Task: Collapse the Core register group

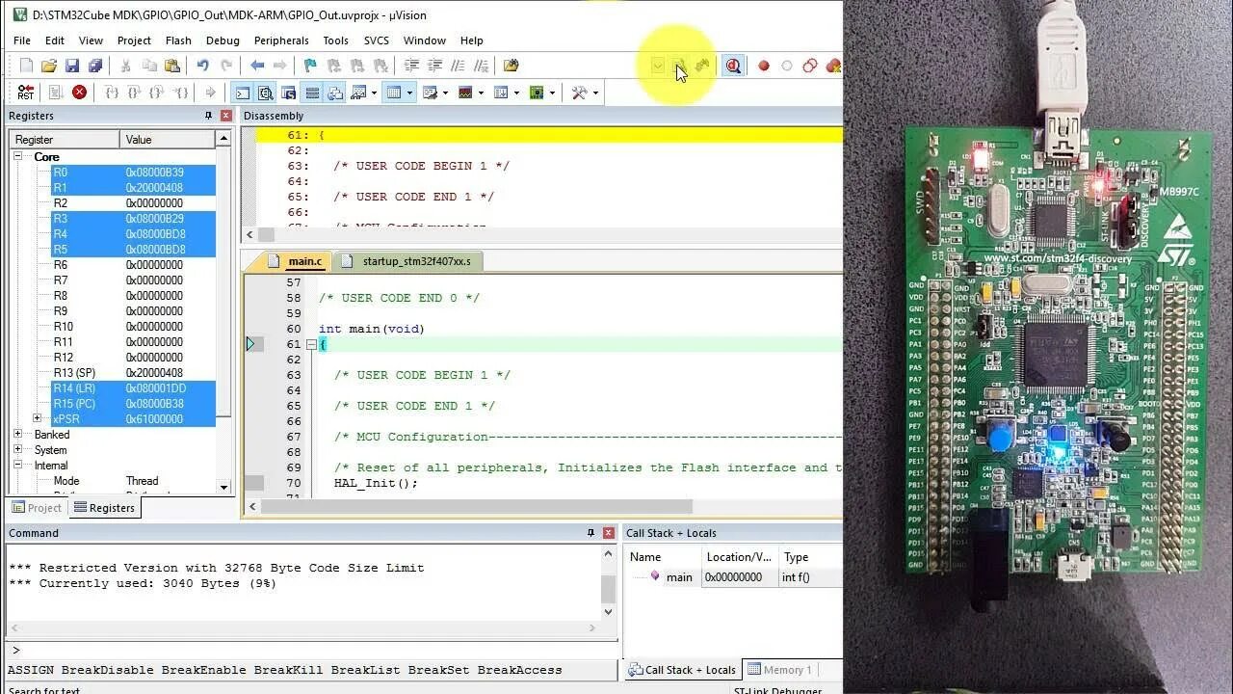Action: coord(18,156)
